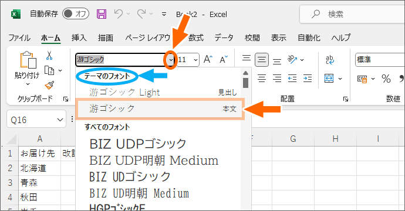
Task: Expand the 貼り付け options arrow
Action: point(28,84)
